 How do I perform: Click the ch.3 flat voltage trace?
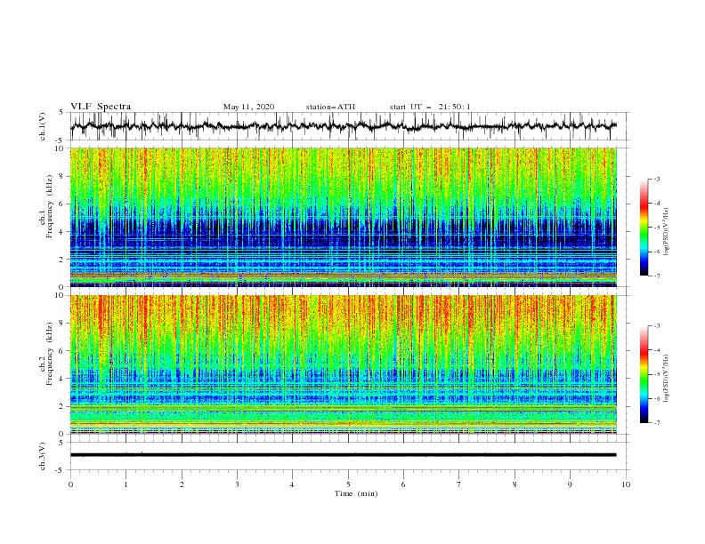pos(343,455)
